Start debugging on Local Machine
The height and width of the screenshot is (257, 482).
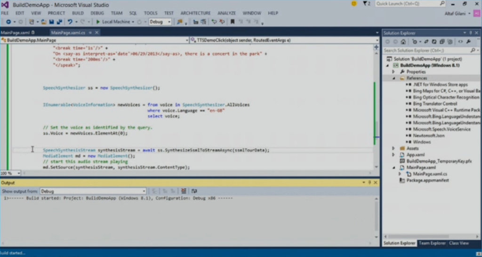[113, 22]
